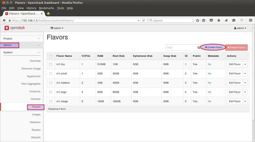Click the reload page icon
The image size is (255, 142).
(144, 20)
